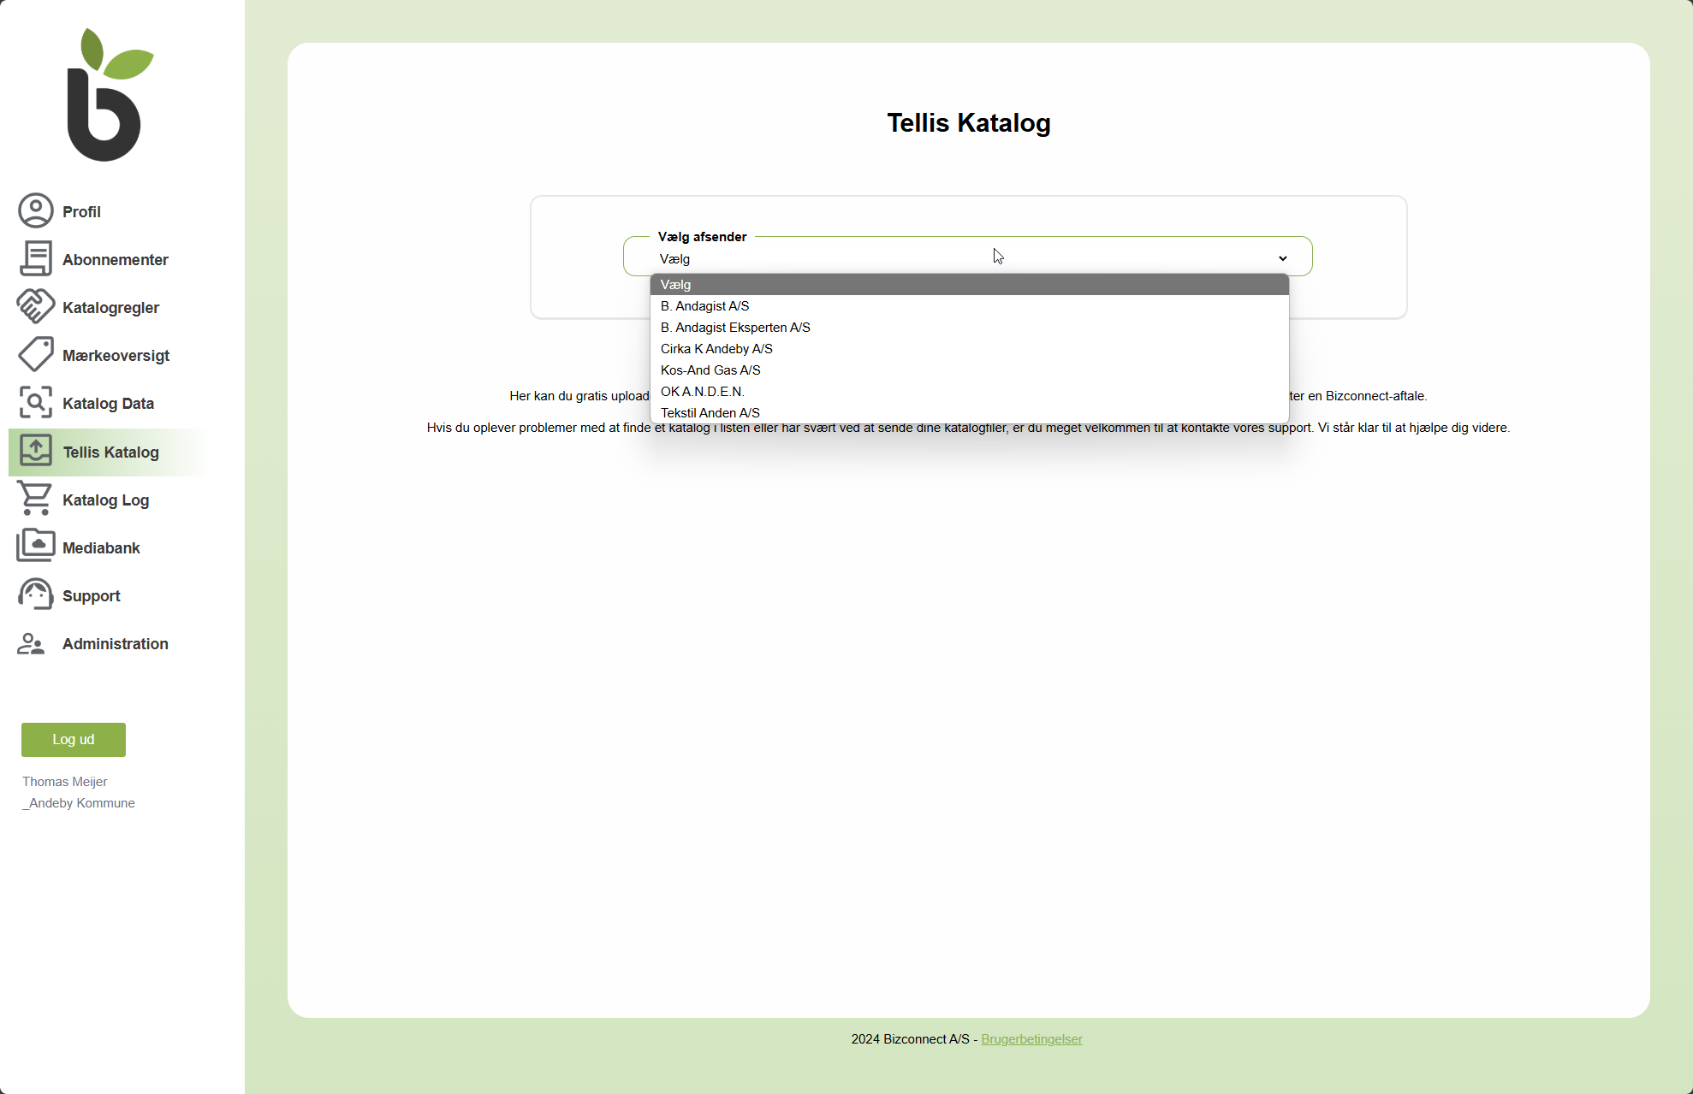
Task: Go to Tellis Katalog menu item
Action: (x=110, y=452)
